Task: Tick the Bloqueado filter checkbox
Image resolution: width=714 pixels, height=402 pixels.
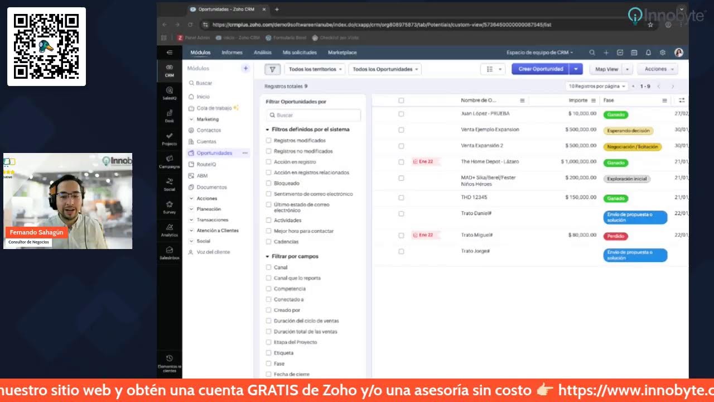Action: point(269,183)
